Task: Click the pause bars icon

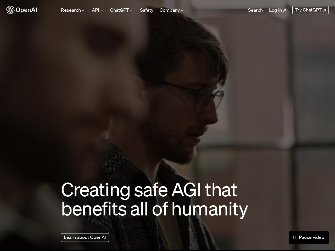Action: tap(294, 237)
